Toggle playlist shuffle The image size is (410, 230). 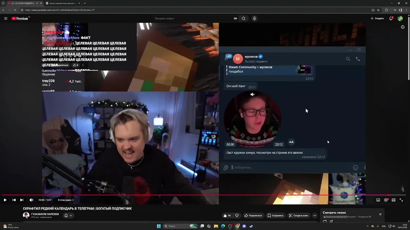pyautogui.click(x=331, y=221)
